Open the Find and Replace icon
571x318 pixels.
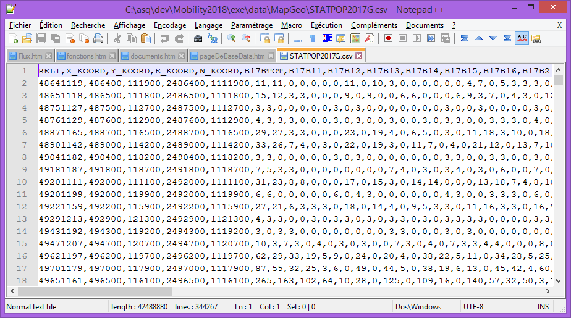[213, 38]
